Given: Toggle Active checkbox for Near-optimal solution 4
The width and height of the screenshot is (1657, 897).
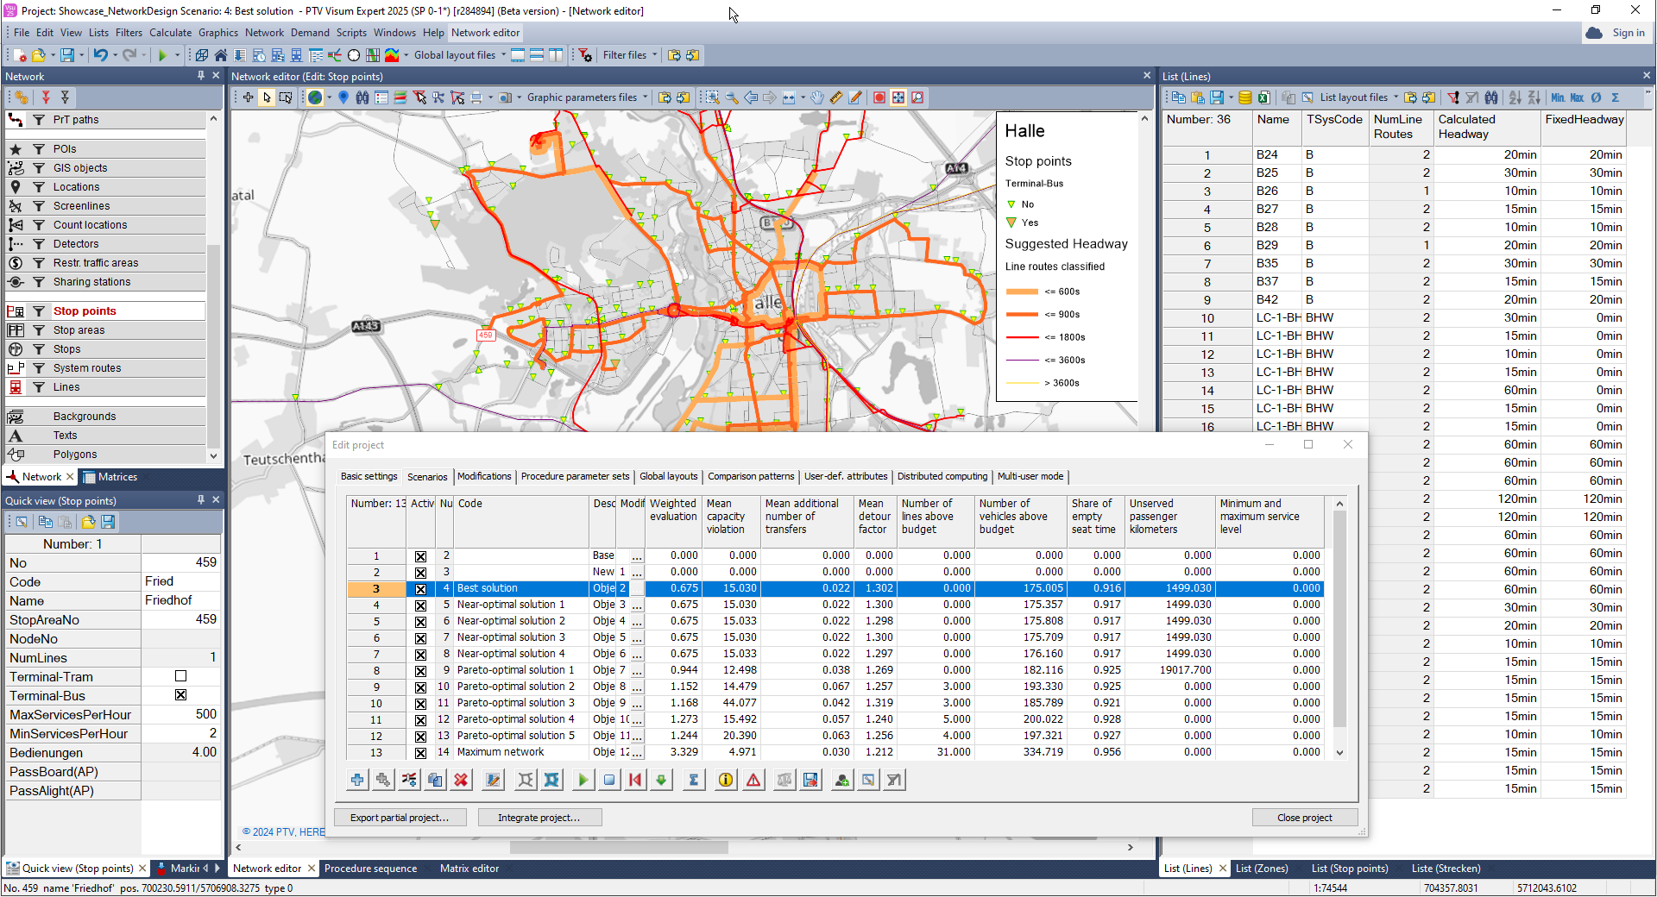Looking at the screenshot, I should pos(420,655).
